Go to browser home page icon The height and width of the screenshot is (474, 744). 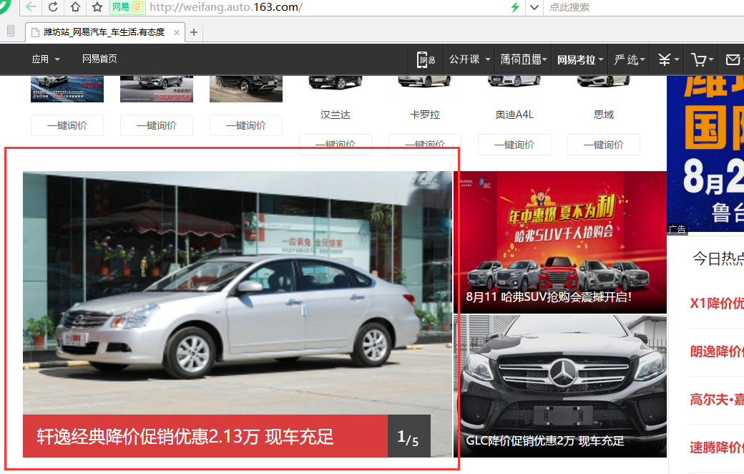[x=75, y=6]
